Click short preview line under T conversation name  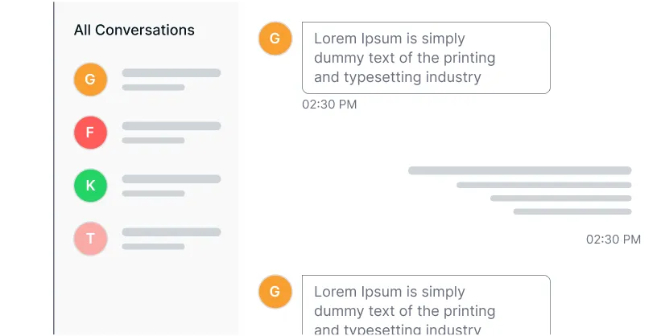pos(153,246)
